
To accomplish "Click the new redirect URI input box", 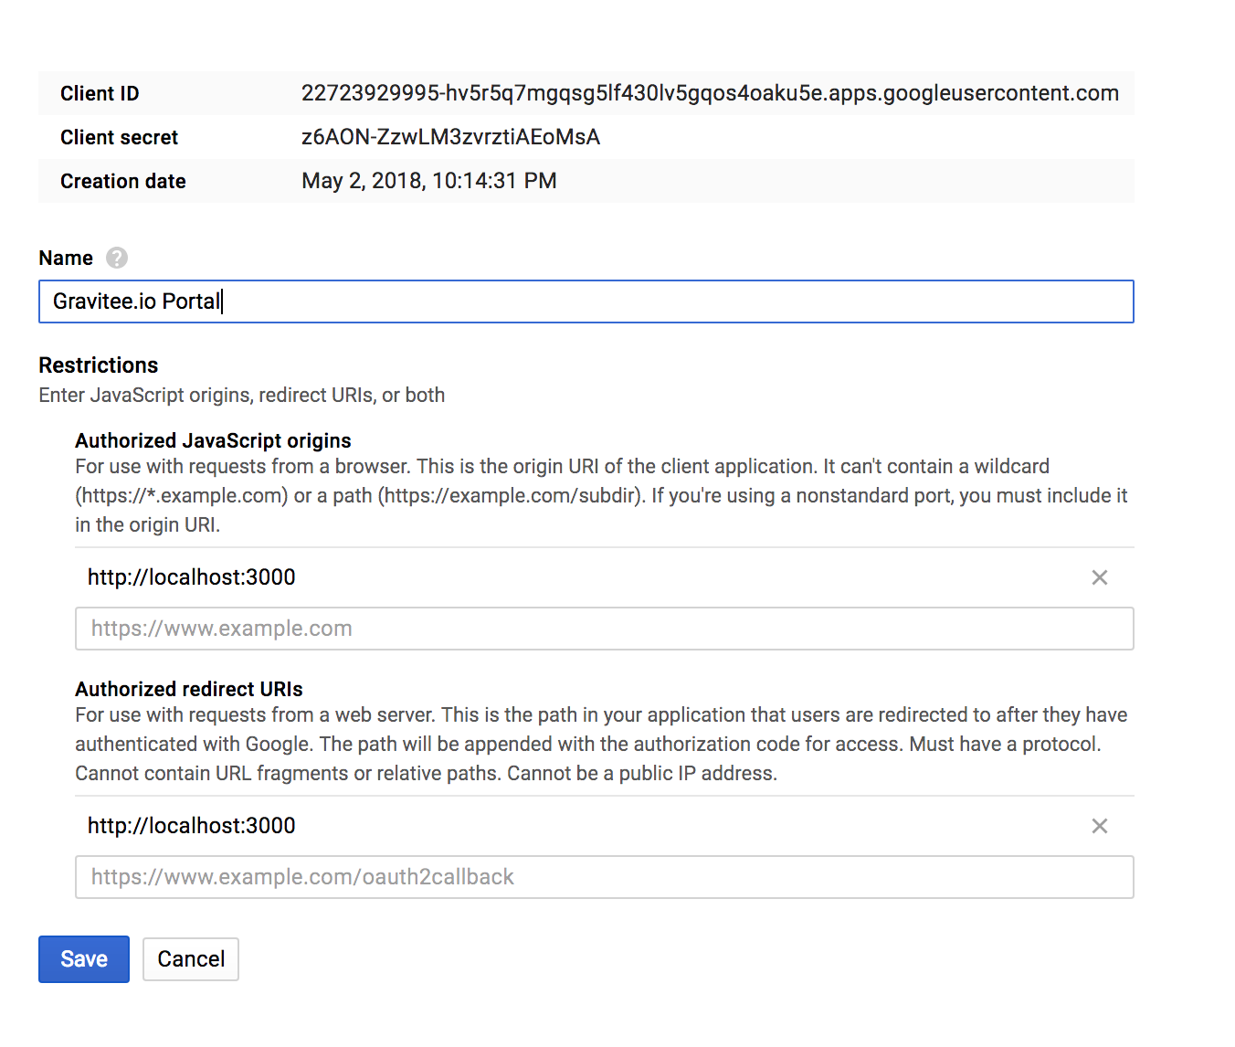I will pos(603,877).
